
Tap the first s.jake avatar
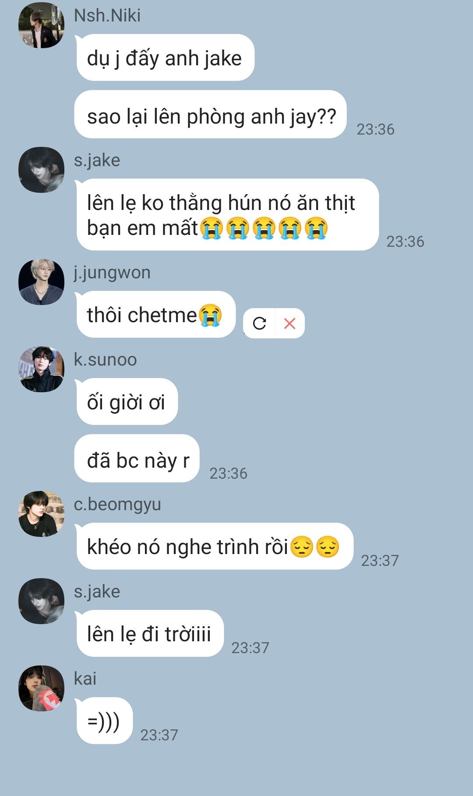pos(41,170)
